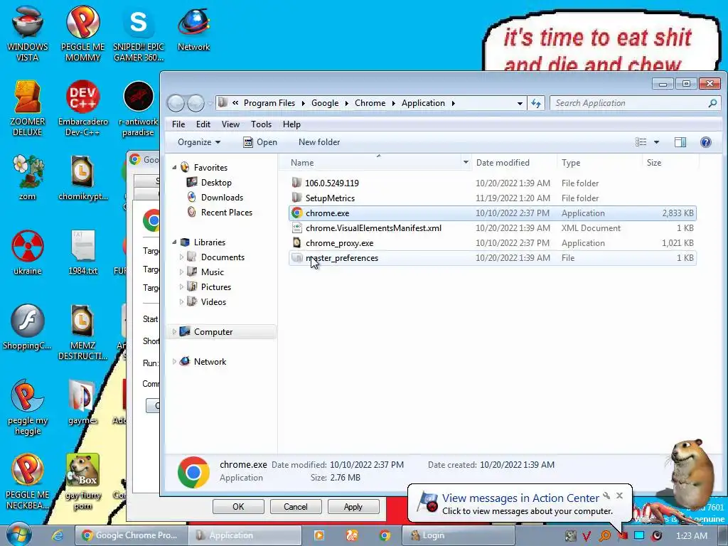Image resolution: width=728 pixels, height=546 pixels.
Task: Select the gaymes desktop icon
Action: pos(82,402)
